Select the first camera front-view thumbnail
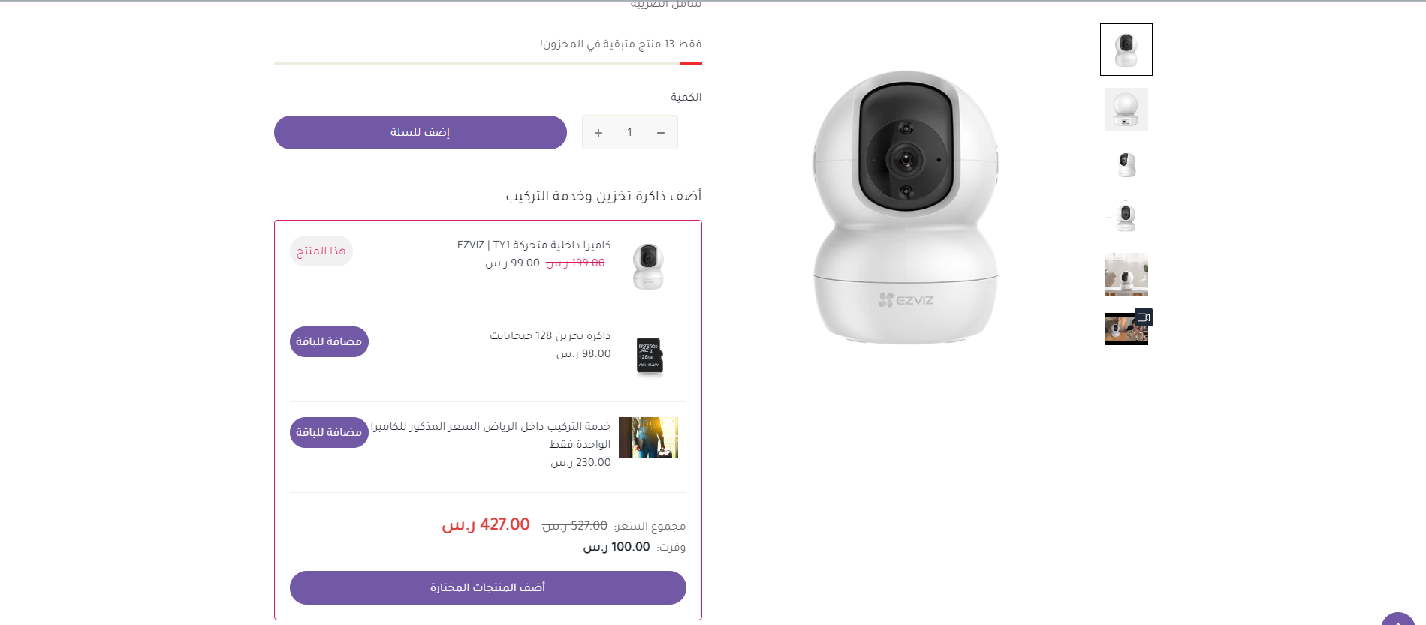This screenshot has height=625, width=1426. click(x=1126, y=50)
